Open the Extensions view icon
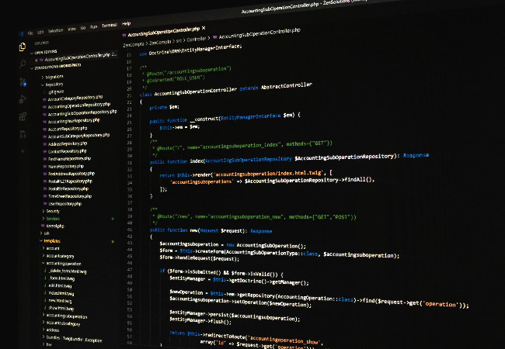This screenshot has width=505, height=349. pos(23,116)
